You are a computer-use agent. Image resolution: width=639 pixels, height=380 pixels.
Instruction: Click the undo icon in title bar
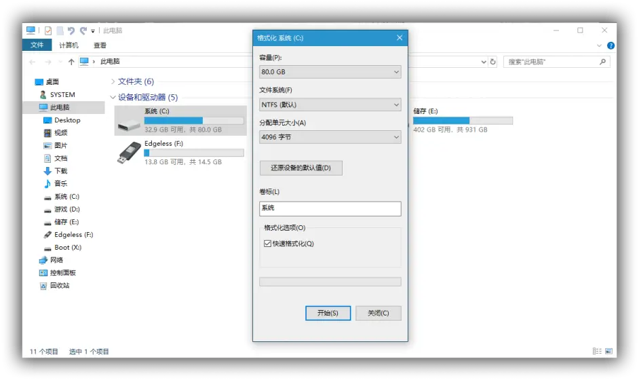click(71, 31)
